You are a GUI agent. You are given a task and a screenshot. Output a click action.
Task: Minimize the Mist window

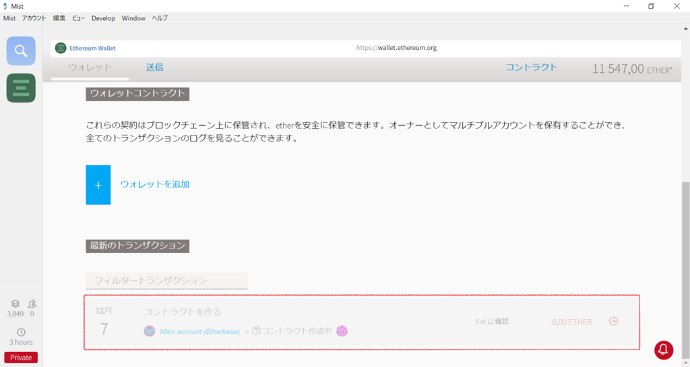point(627,5)
